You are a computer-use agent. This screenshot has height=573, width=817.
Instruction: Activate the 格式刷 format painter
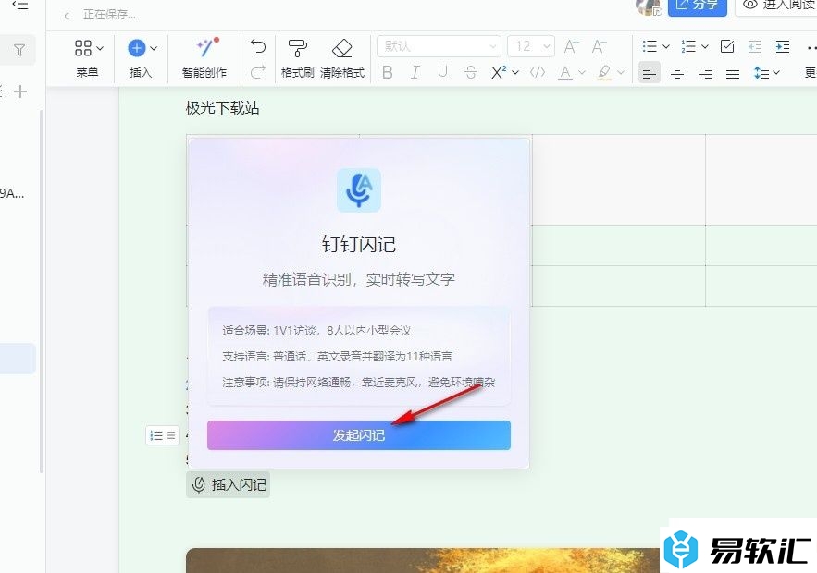[298, 58]
